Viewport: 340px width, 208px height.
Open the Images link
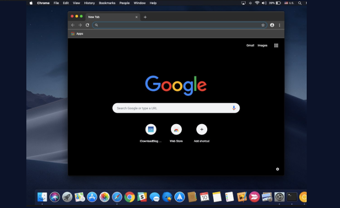pos(262,45)
